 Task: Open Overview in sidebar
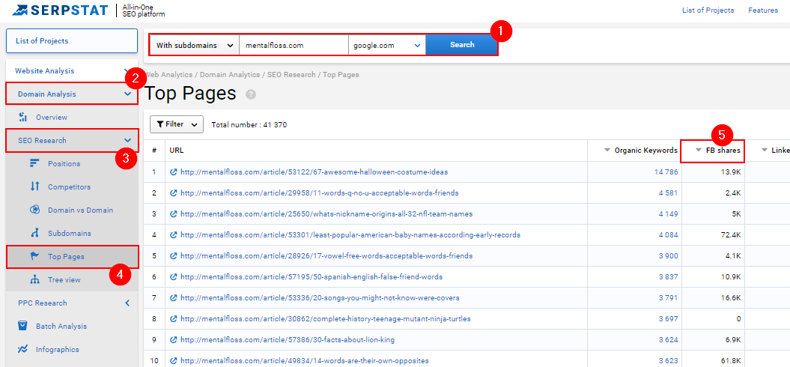tap(52, 118)
